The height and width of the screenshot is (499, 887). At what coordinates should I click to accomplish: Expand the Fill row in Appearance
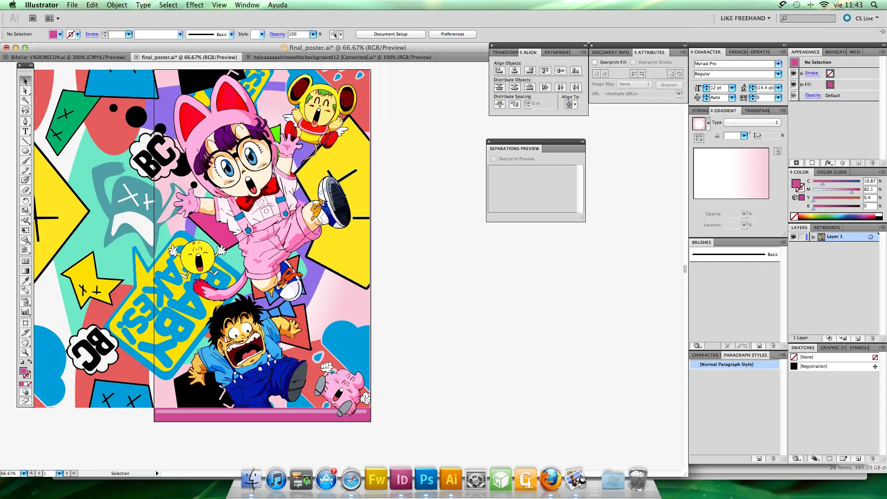(x=802, y=85)
